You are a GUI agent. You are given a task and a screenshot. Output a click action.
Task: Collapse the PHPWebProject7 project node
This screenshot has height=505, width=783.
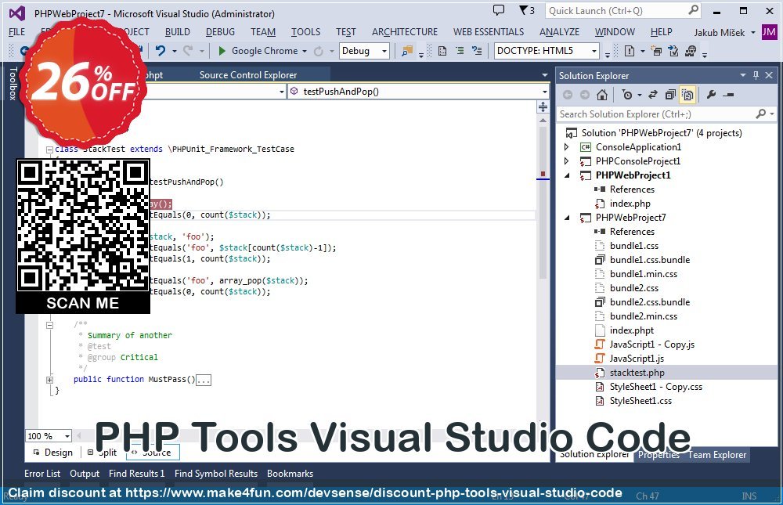pos(567,218)
